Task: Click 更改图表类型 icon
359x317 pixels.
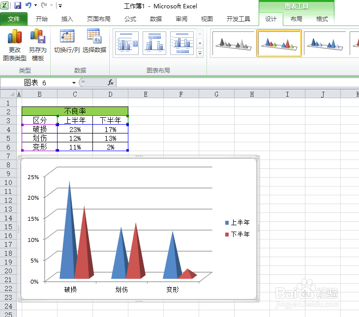Action: tap(15, 45)
